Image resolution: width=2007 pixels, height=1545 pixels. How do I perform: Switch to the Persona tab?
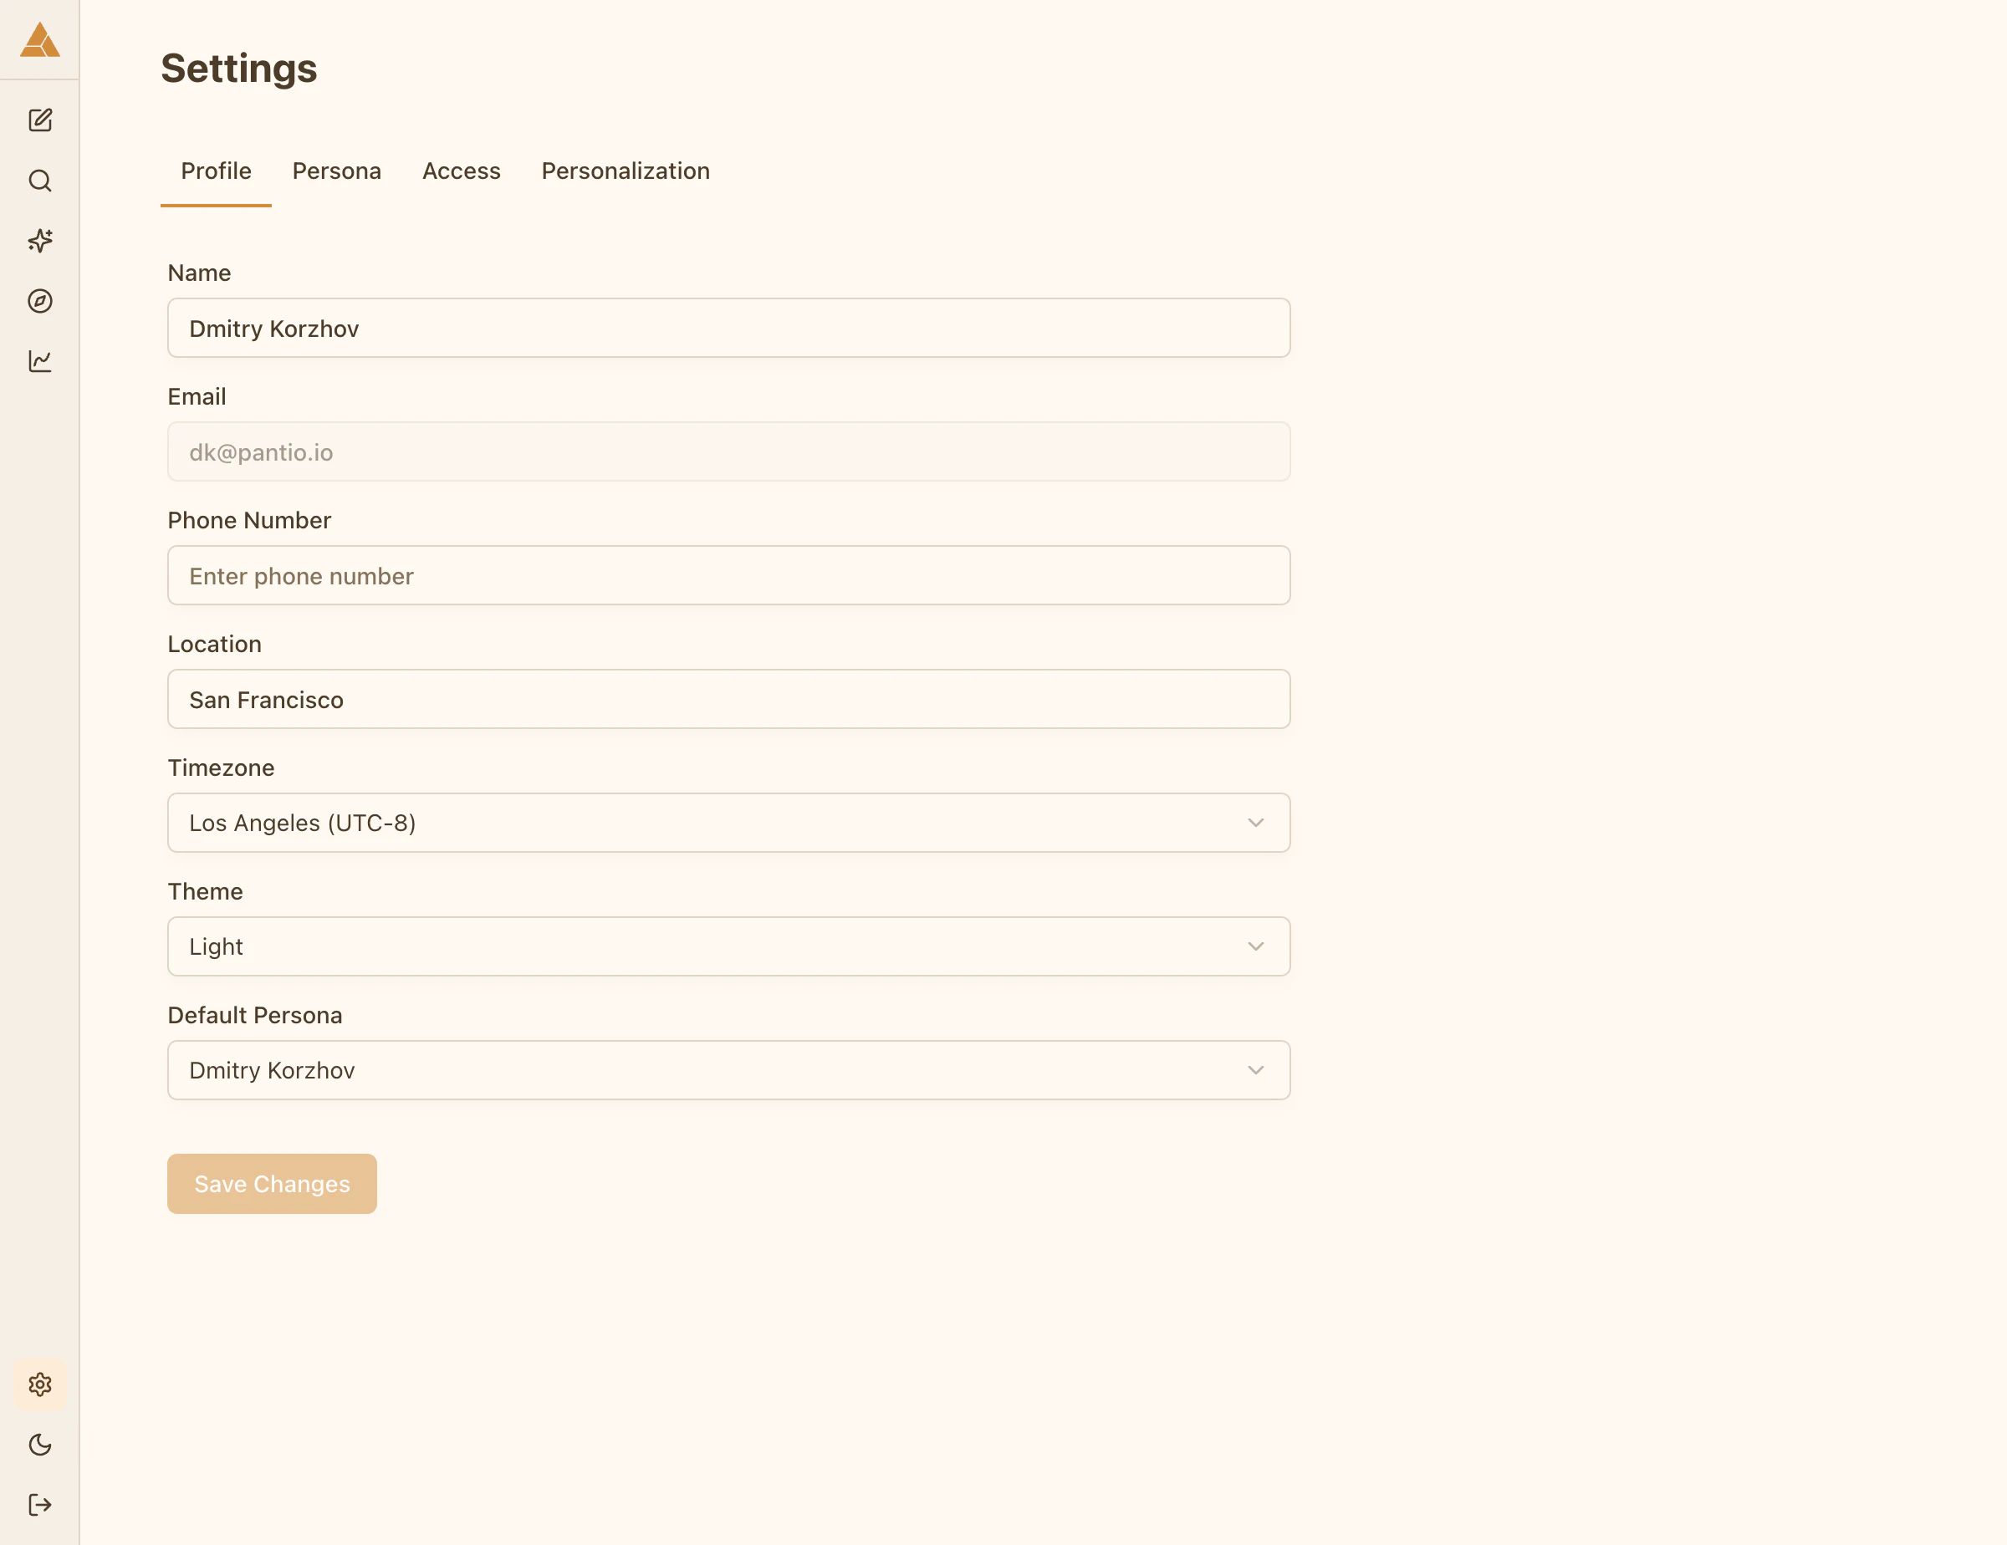[336, 171]
